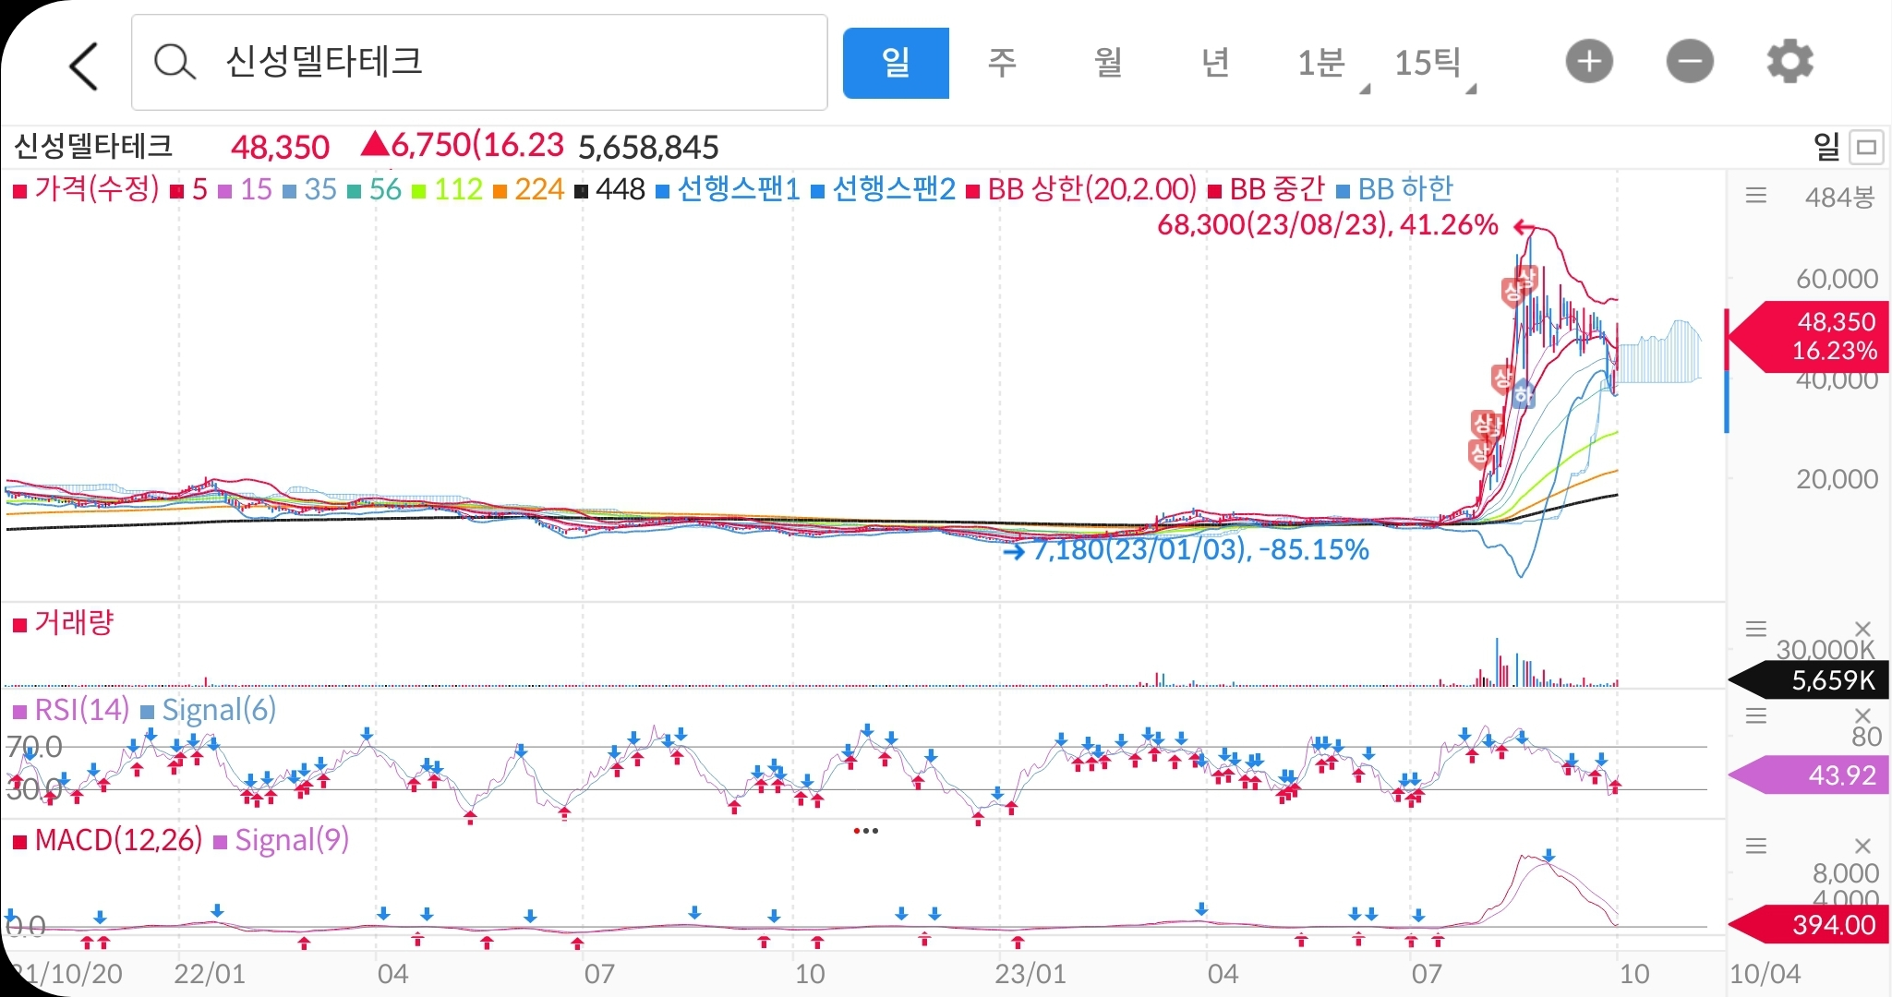
Task: Open price pane menu next to 484봉
Action: 1756,196
